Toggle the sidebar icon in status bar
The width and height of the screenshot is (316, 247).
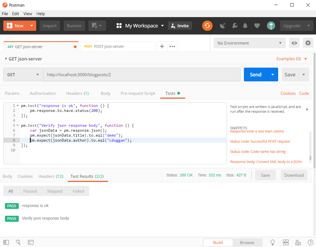(6, 242)
